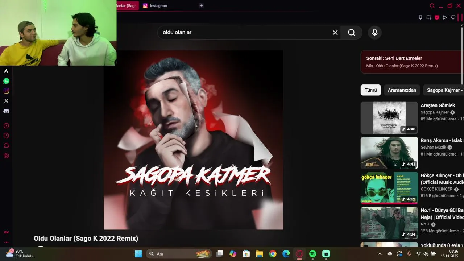
Task: Open Microsoft Store from taskbar
Action: pyautogui.click(x=246, y=254)
